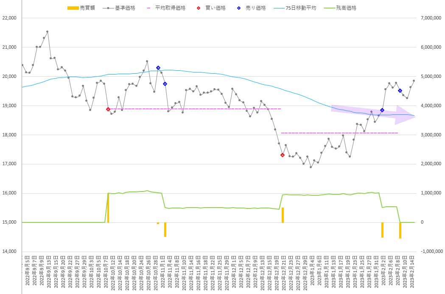The width and height of the screenshot is (445, 294).
Task: Click the 2023年1月17日 date label
Action: (x=341, y=272)
